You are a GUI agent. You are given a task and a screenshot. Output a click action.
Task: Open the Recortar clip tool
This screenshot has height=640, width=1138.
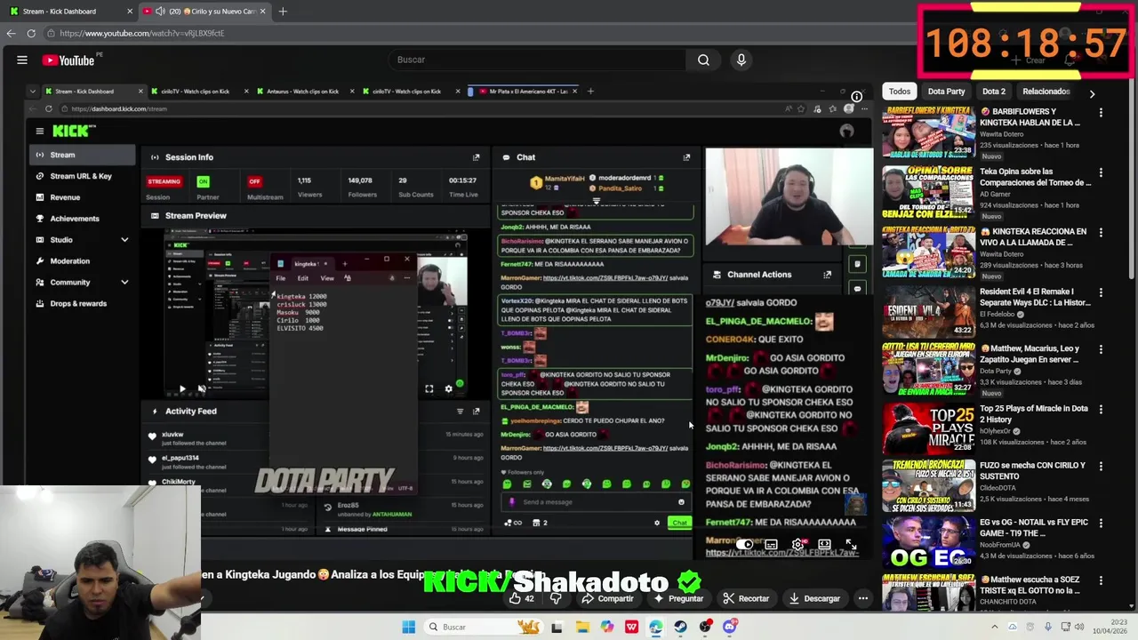746,598
